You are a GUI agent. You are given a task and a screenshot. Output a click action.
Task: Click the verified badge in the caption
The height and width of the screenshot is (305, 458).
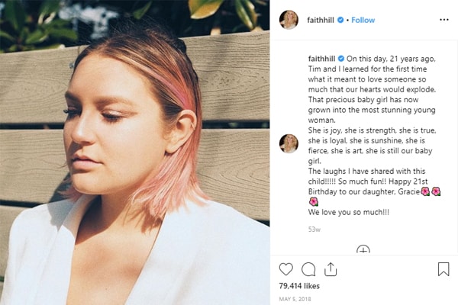tap(340, 57)
